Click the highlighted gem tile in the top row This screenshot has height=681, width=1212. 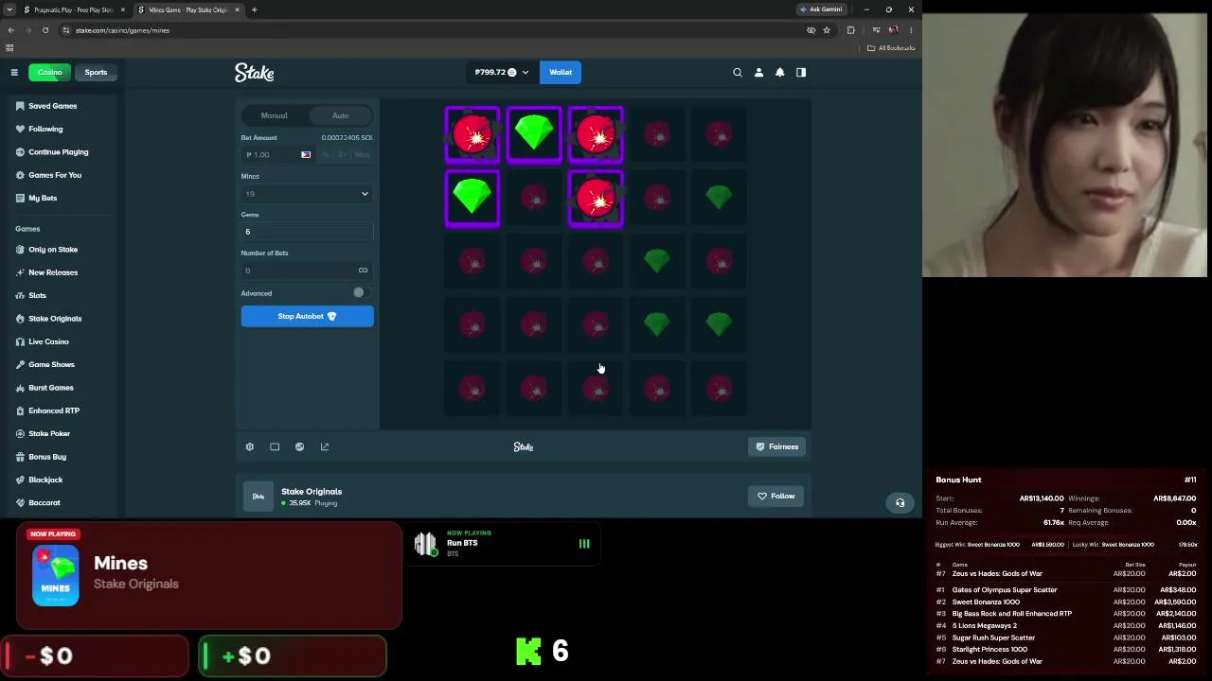click(x=534, y=134)
